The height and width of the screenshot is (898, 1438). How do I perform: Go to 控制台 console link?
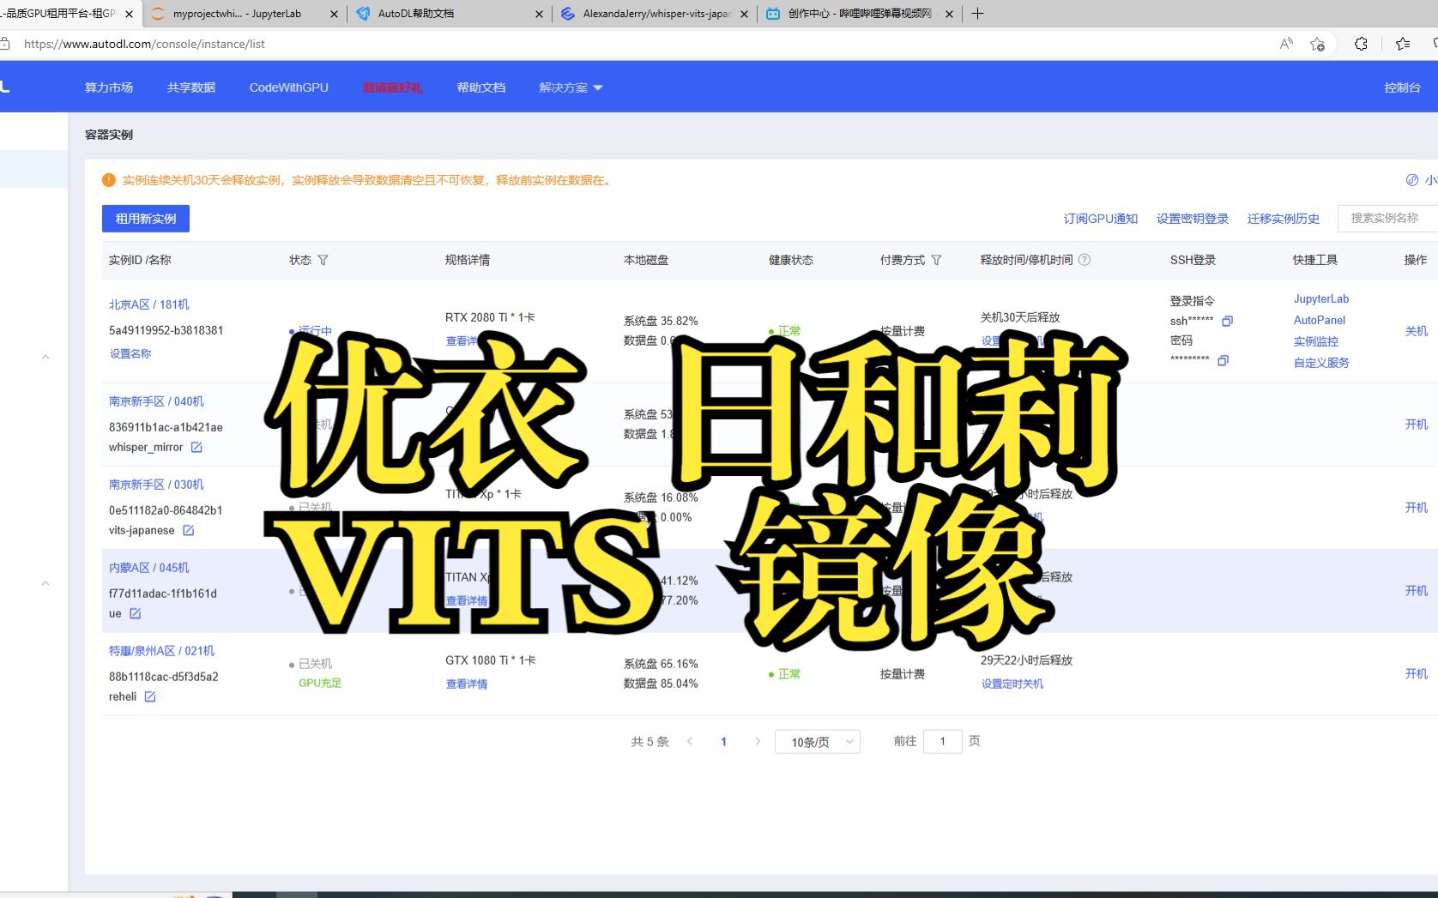point(1402,87)
